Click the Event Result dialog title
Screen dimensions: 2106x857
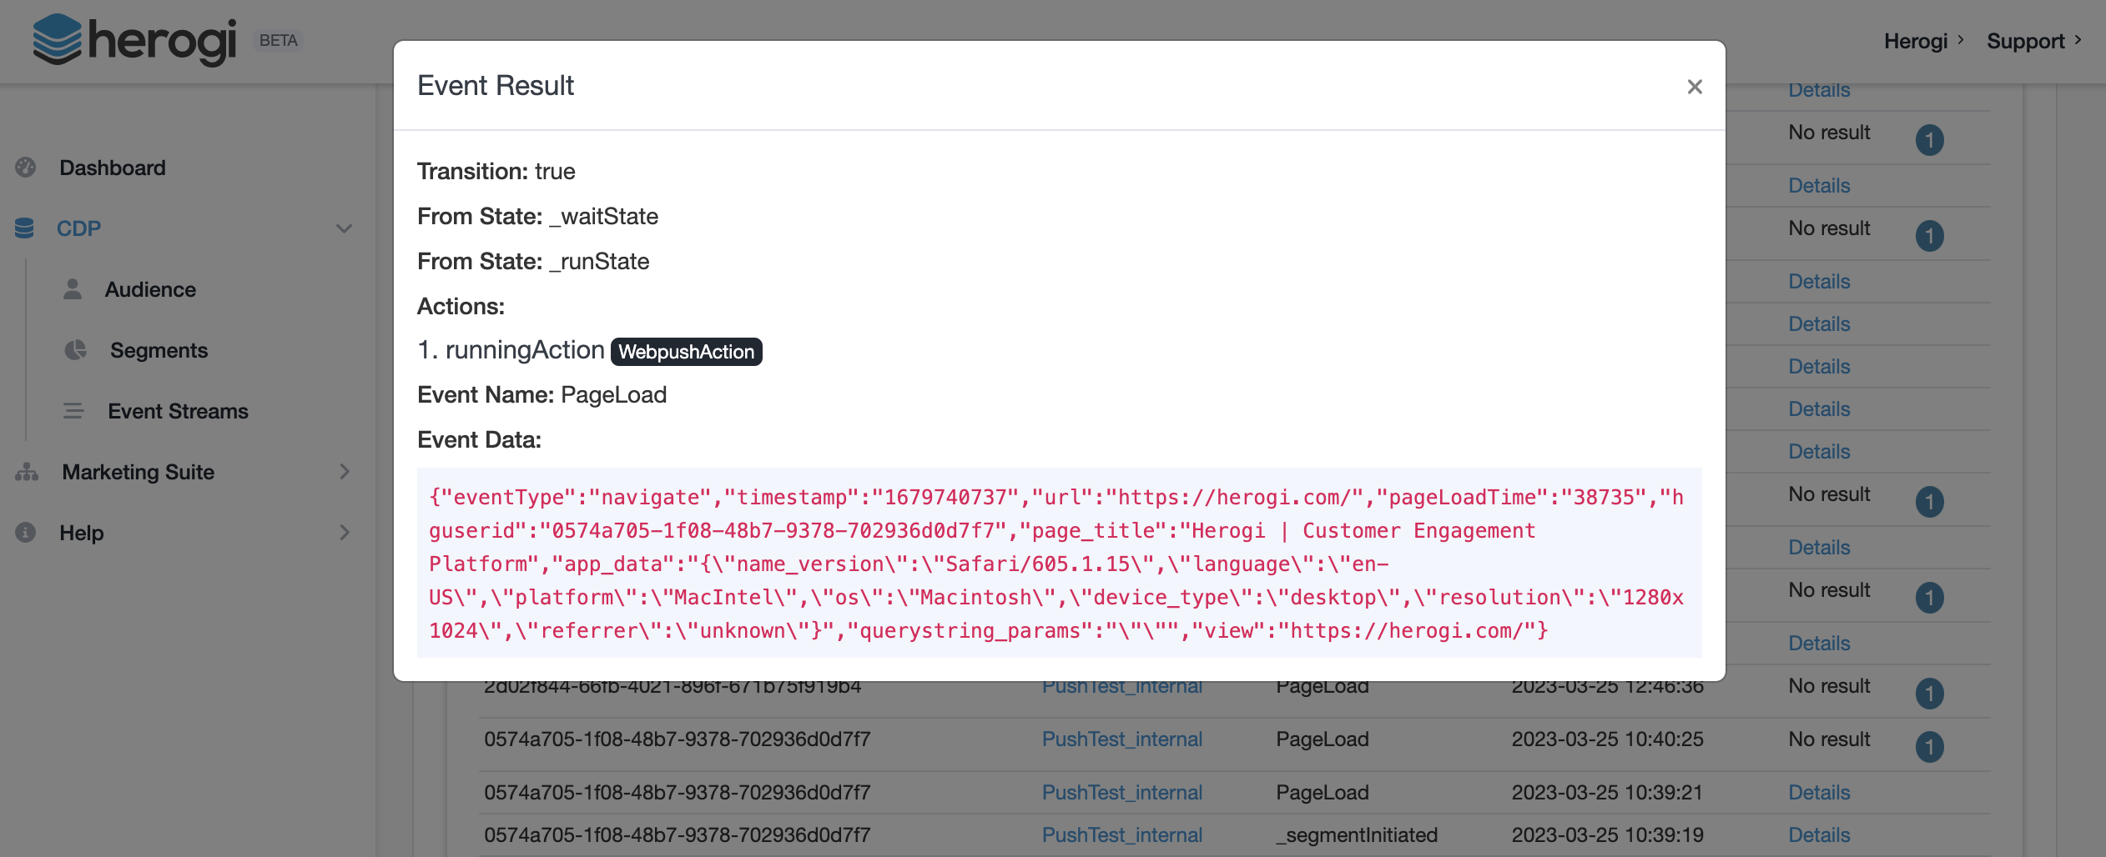click(x=496, y=86)
